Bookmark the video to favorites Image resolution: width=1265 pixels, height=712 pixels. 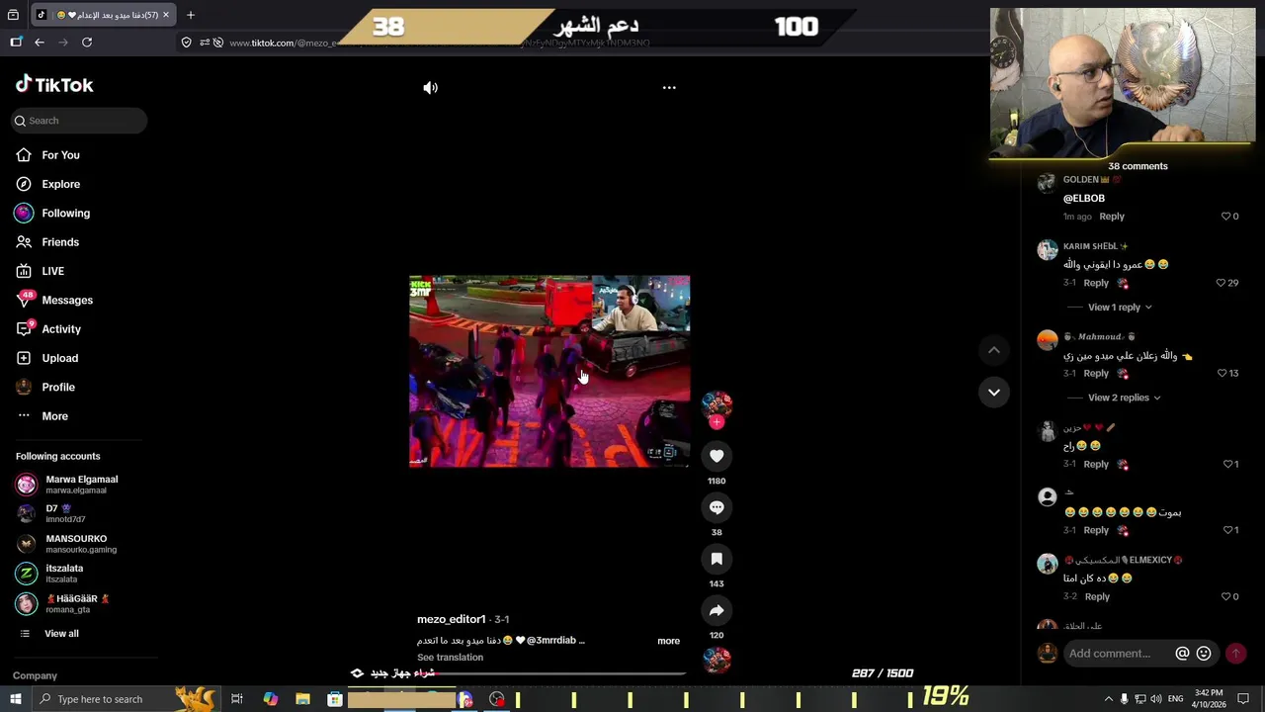coord(717,559)
